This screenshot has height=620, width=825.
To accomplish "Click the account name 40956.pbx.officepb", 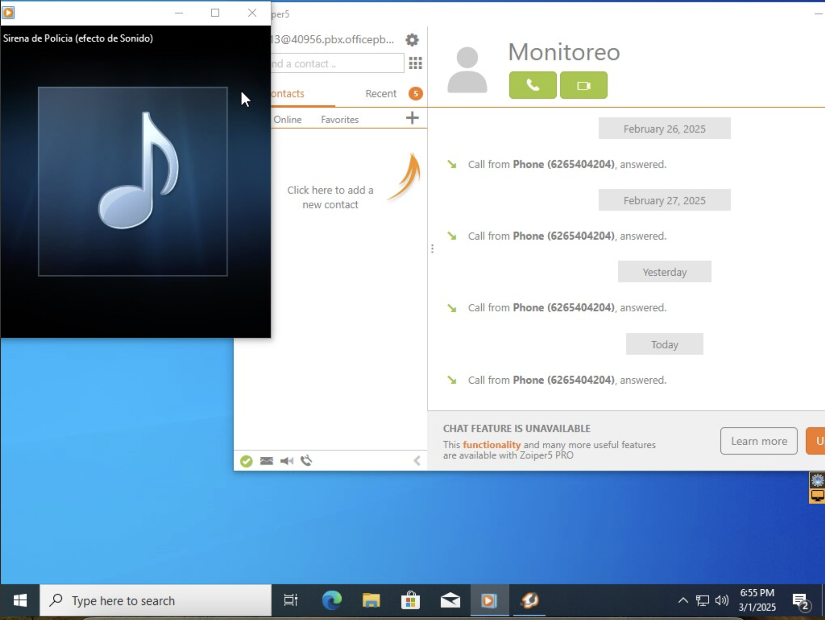I will tap(333, 39).
